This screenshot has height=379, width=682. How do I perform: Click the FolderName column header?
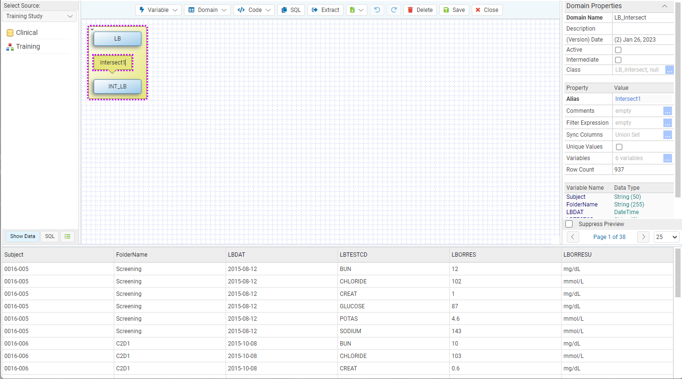pos(170,255)
